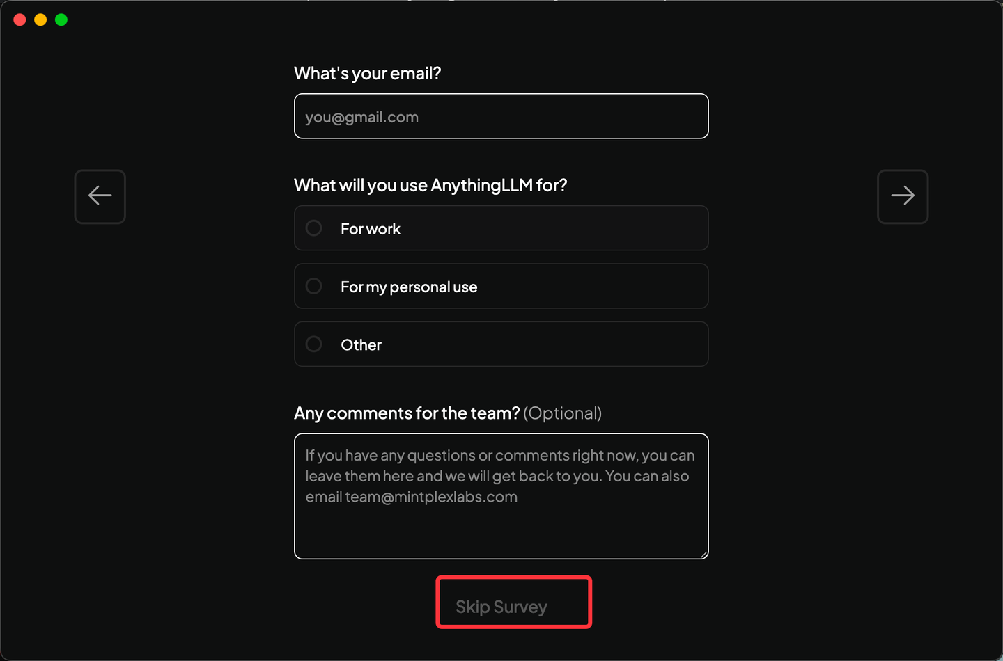The width and height of the screenshot is (1003, 661).
Task: Pick the "Other" radio circle
Action: click(314, 344)
